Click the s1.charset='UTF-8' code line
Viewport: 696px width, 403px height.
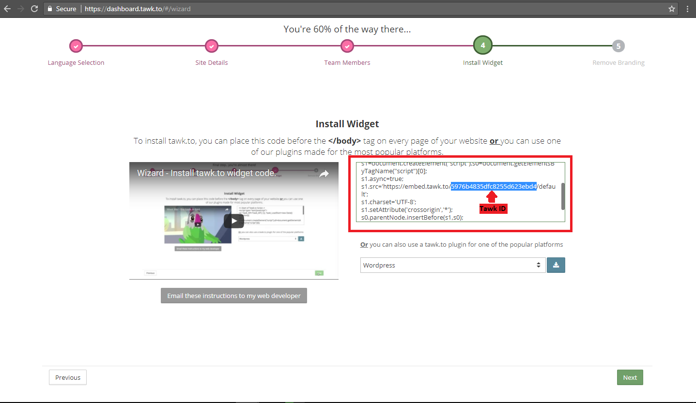388,202
